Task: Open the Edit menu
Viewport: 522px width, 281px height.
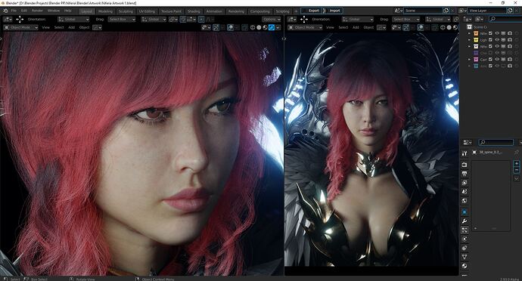Action: coord(24,11)
